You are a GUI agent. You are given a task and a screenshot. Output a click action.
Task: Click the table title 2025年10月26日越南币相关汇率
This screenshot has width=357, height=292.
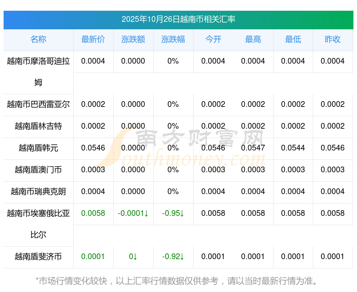pyautogui.click(x=178, y=19)
